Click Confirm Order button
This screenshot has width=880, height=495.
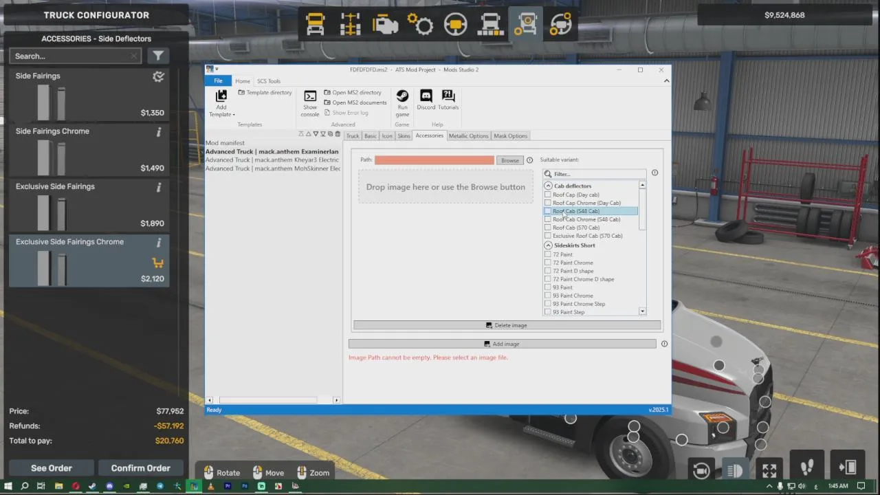pos(141,468)
